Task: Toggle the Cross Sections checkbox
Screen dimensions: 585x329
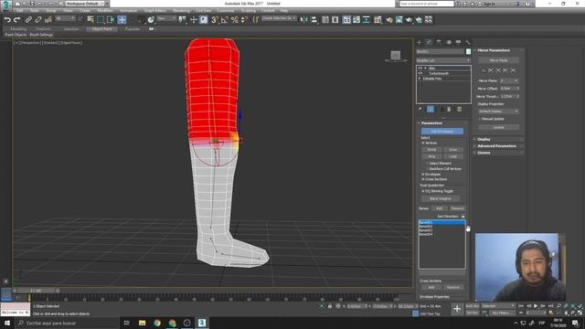Action: pos(423,179)
